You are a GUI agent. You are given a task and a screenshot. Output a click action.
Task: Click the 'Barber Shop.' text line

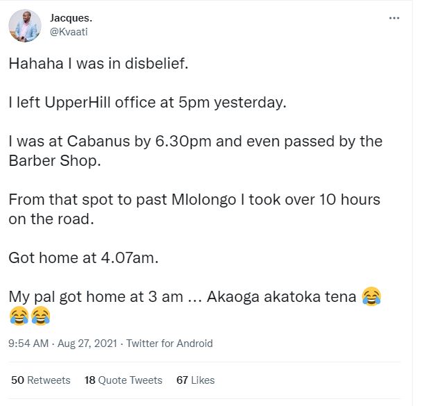55,161
